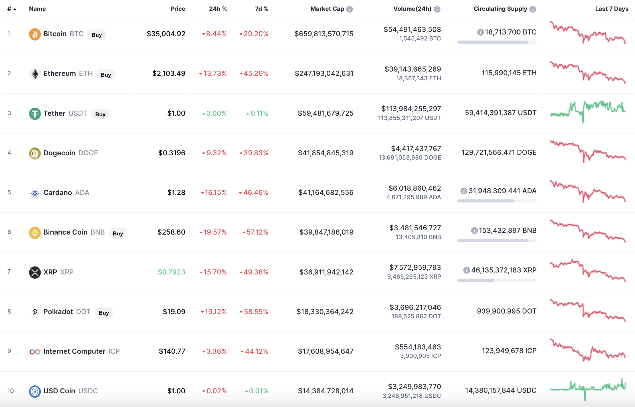The image size is (635, 407).
Task: Sort the table by 24h % column
Action: pyautogui.click(x=218, y=9)
